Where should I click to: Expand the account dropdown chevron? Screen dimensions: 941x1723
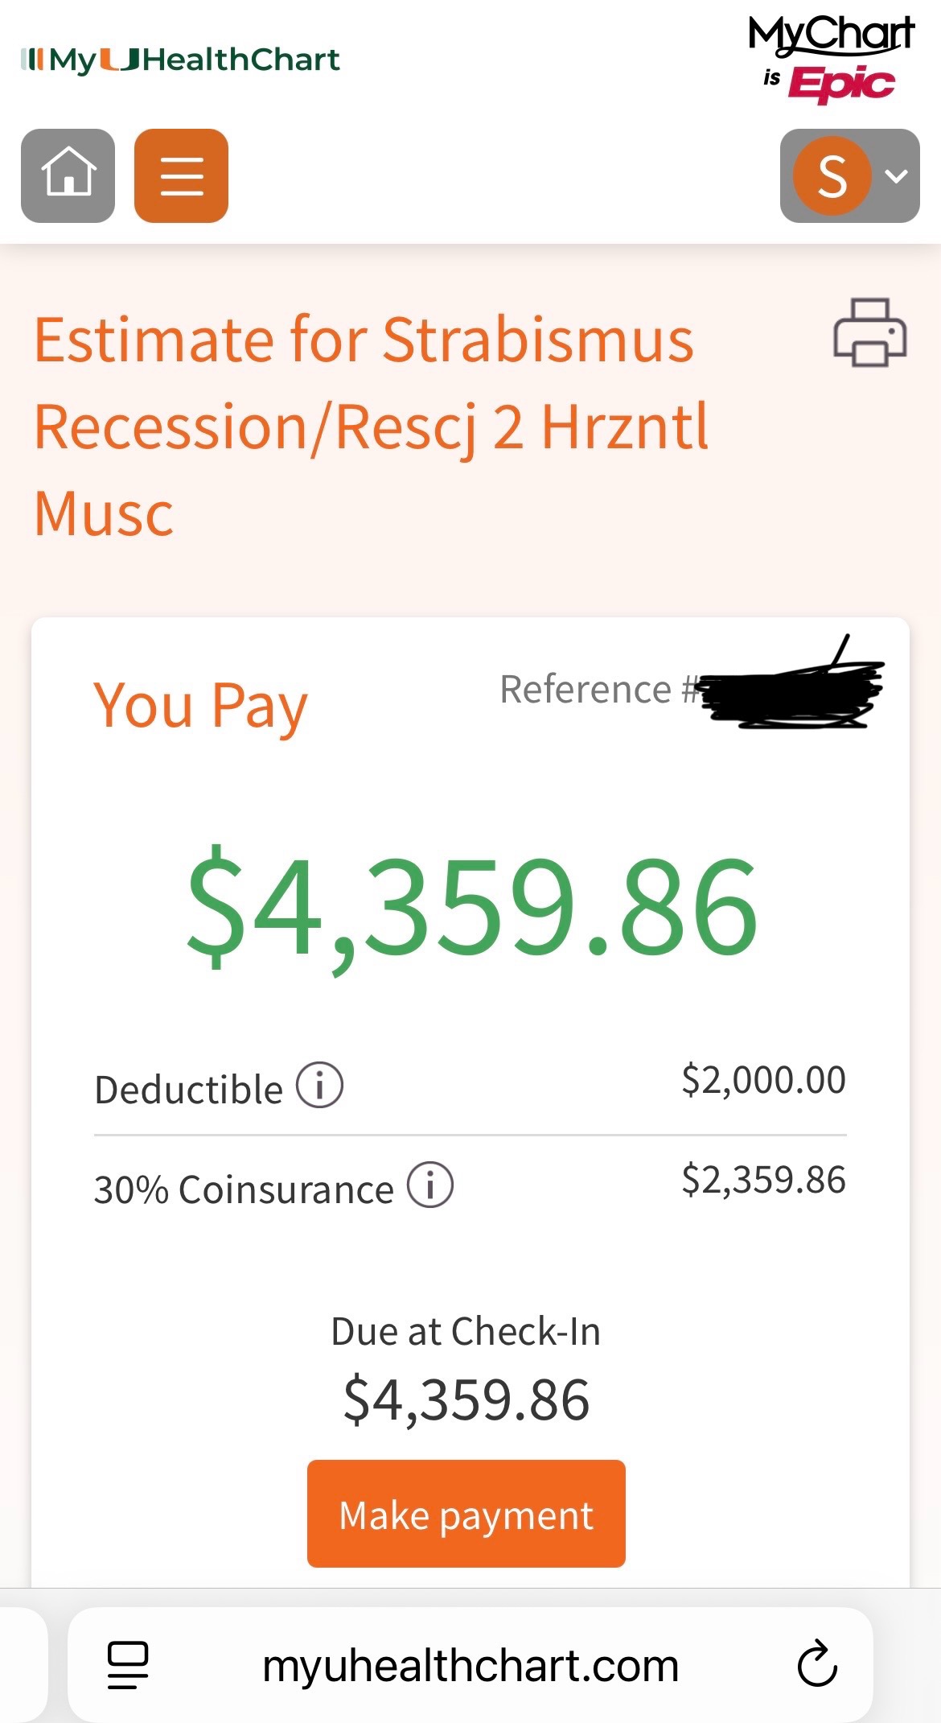[x=896, y=175]
